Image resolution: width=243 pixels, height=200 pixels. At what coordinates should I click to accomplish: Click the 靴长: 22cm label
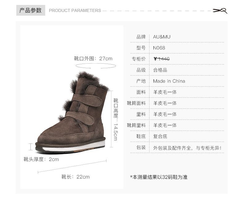(x=75, y=177)
